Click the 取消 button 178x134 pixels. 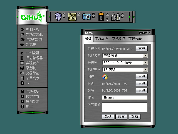tap(135, 117)
